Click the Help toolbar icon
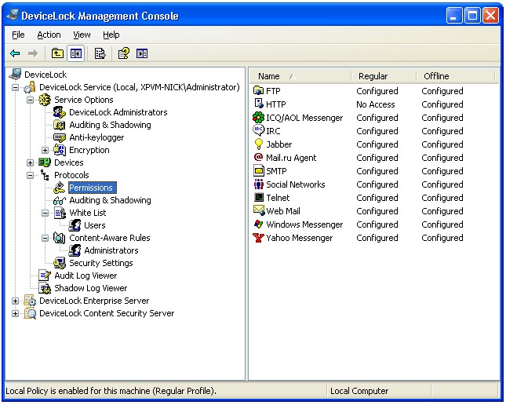This screenshot has width=506, height=405. 123,53
